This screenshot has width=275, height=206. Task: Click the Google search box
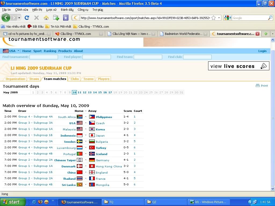pyautogui.click(x=250, y=18)
